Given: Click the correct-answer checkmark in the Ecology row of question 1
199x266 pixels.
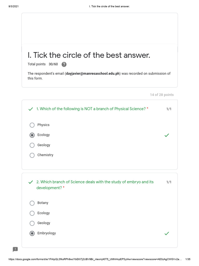Looking at the screenshot, I should pos(167,135).
